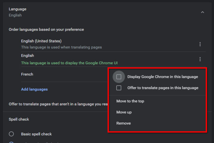
Task: Click the 'Basic spell check' label text
Action: pos(36,134)
